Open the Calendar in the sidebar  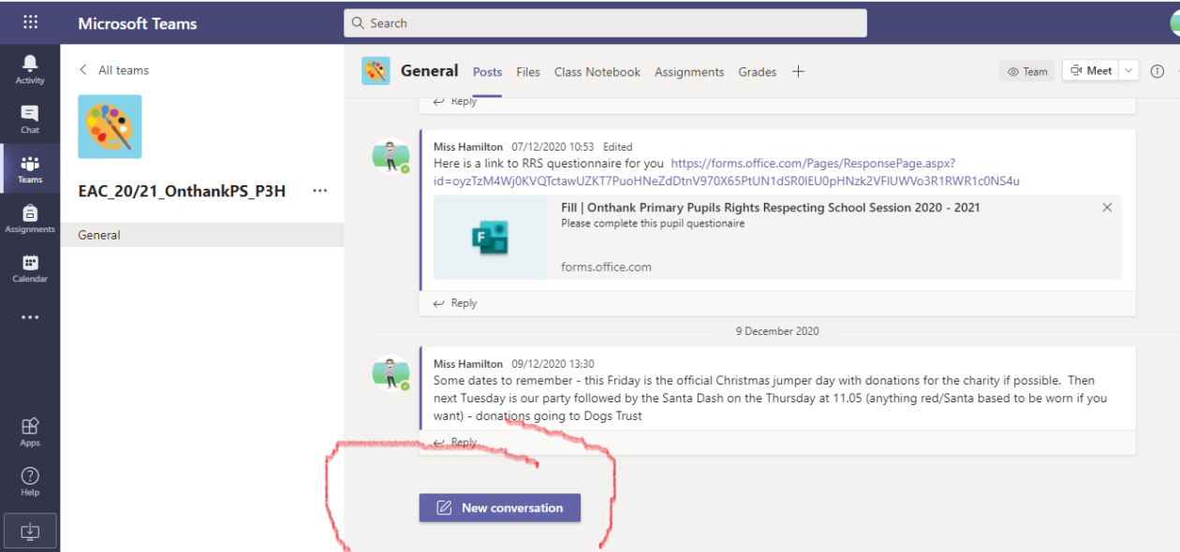coord(30,268)
